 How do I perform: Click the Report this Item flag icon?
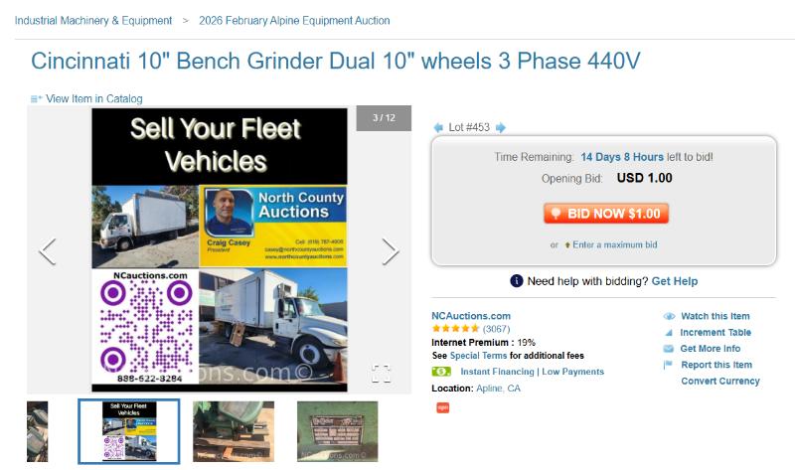coord(669,365)
